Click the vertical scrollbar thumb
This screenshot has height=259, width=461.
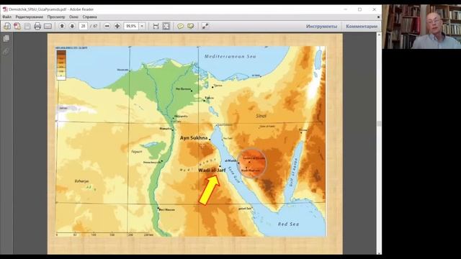pos(379,124)
